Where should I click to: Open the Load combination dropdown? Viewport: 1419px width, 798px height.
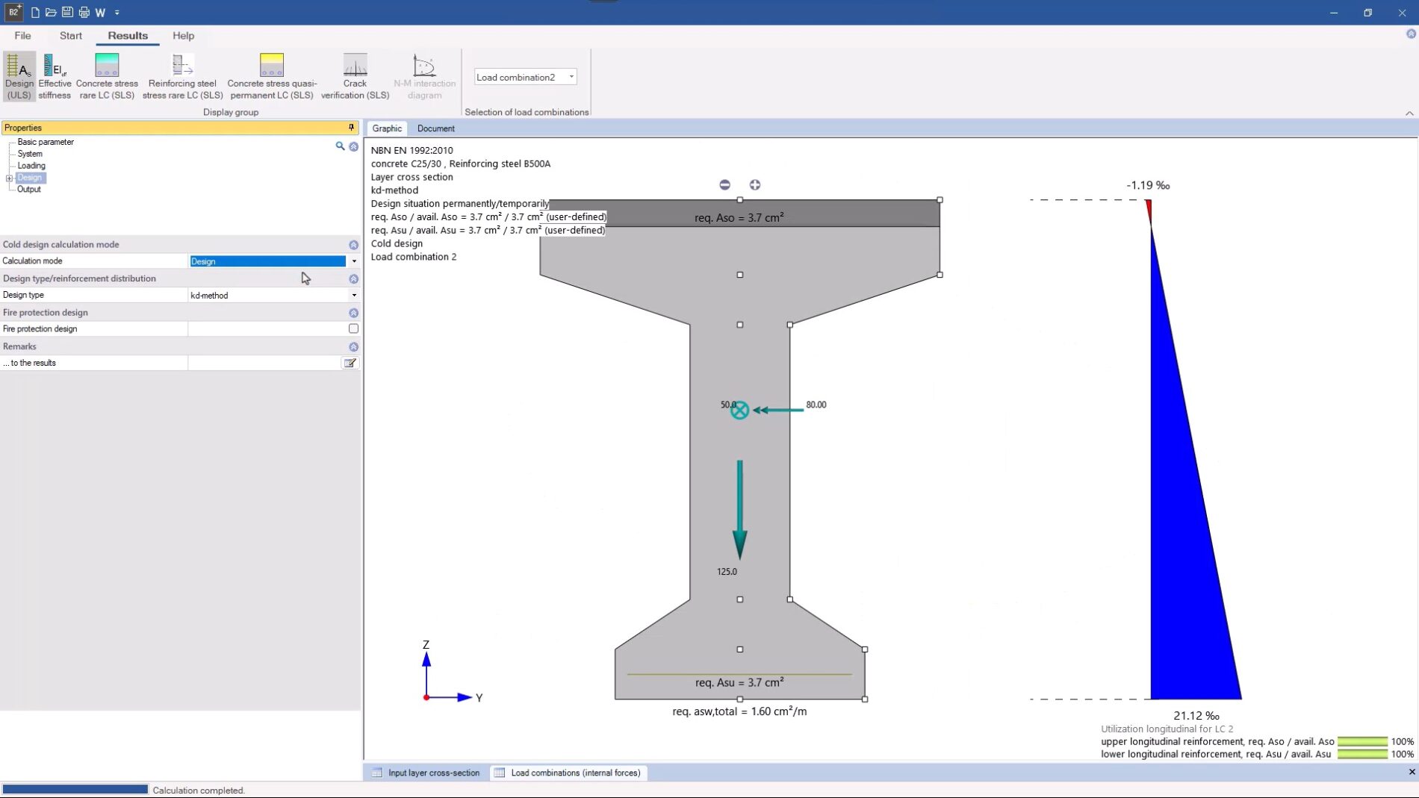pyautogui.click(x=571, y=77)
